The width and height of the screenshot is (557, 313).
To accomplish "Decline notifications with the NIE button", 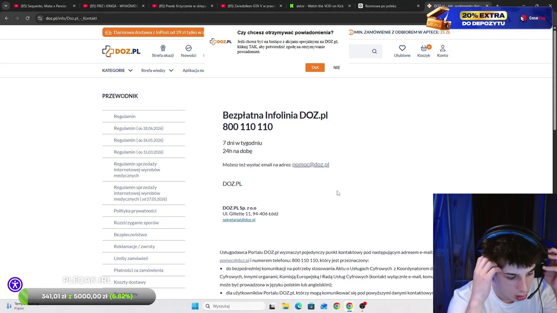I will pos(337,67).
